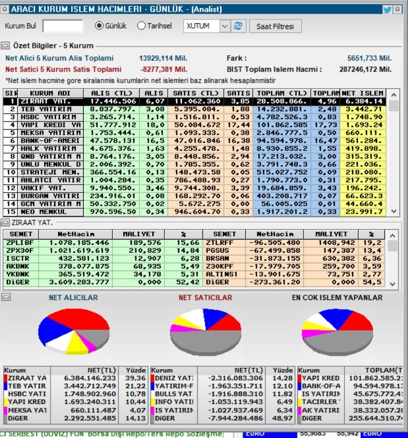Select the GCM YATIRIM M row
This screenshot has height=438, width=408.
pyautogui.click(x=195, y=204)
